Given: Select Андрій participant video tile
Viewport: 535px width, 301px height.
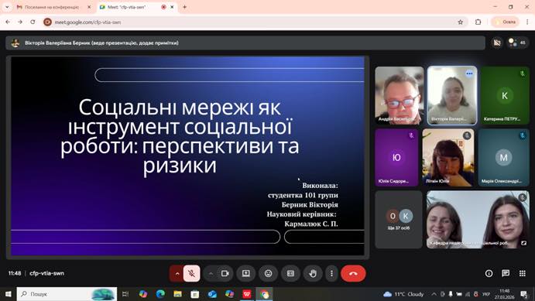Looking at the screenshot, I should [x=400, y=95].
